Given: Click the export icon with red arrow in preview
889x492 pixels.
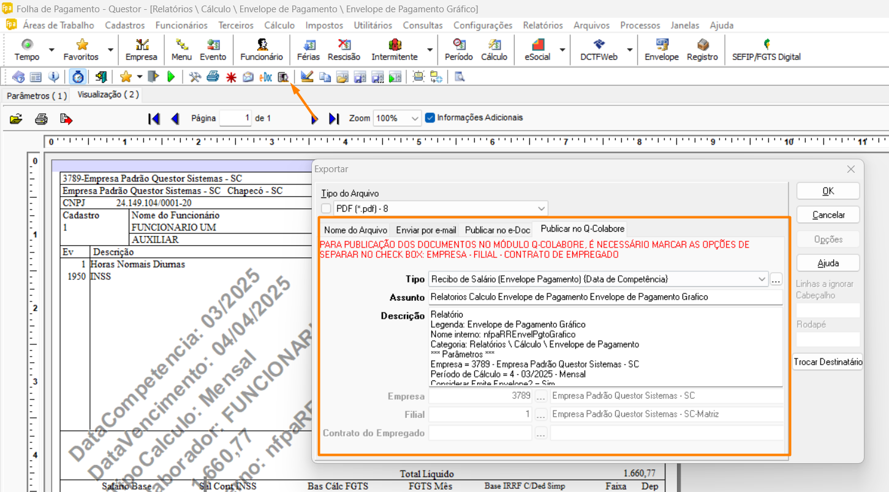Looking at the screenshot, I should (x=66, y=118).
